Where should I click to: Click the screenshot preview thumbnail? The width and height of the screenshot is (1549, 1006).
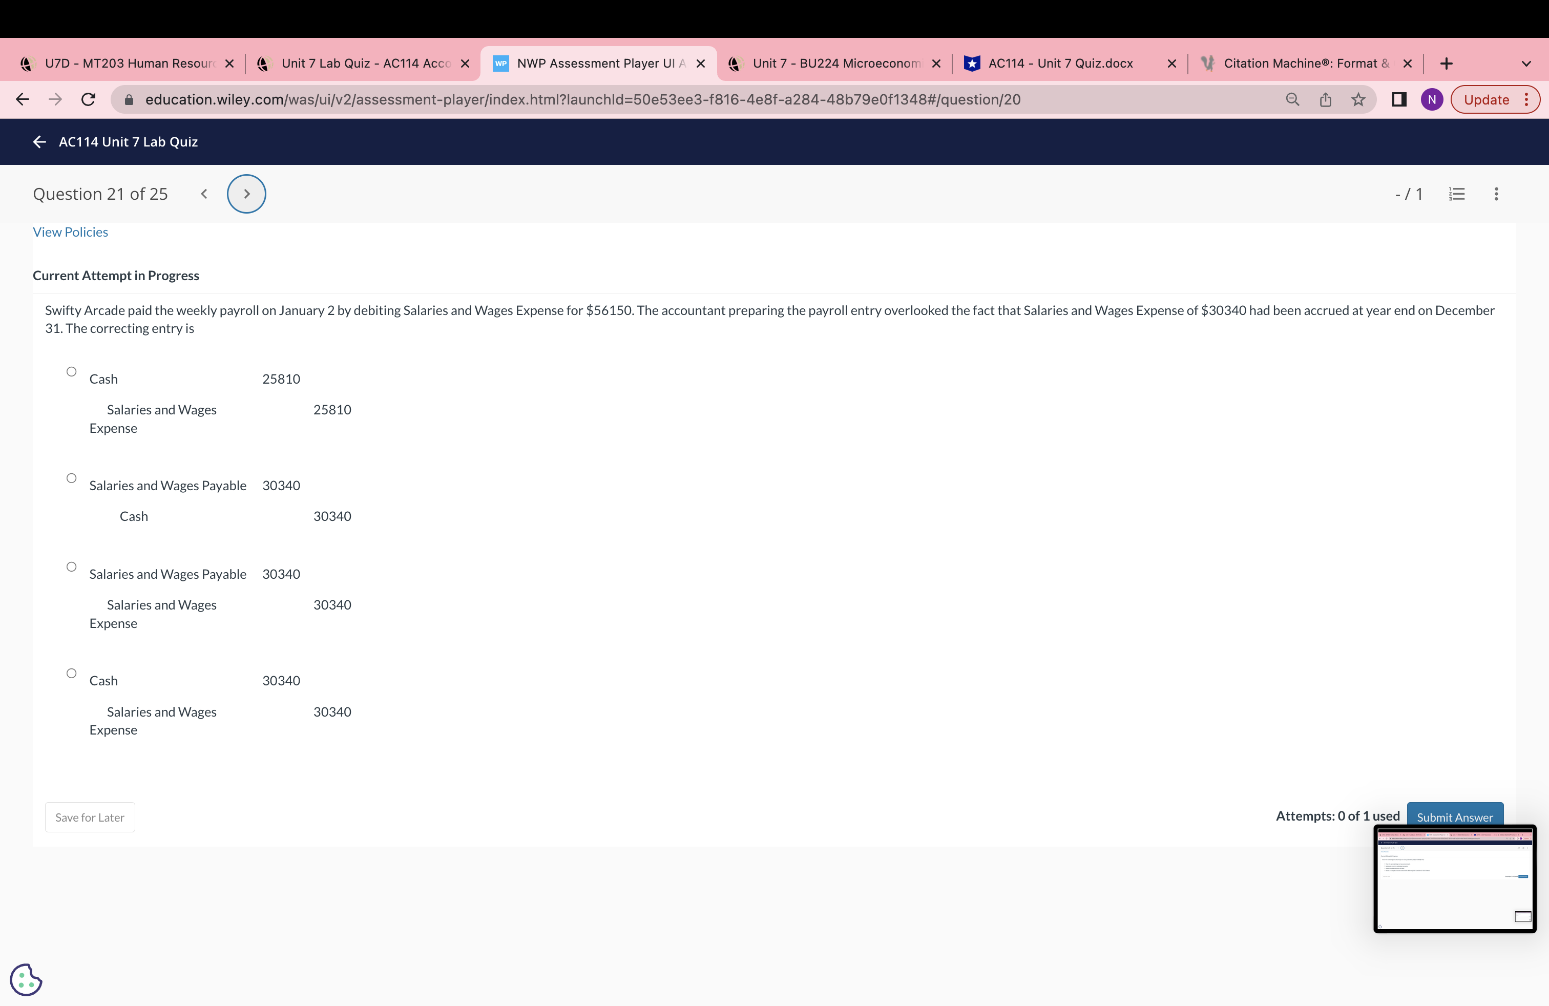pos(1455,878)
